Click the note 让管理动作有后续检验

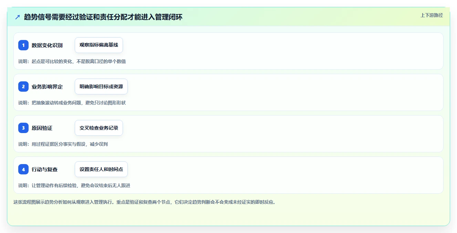tap(54, 185)
